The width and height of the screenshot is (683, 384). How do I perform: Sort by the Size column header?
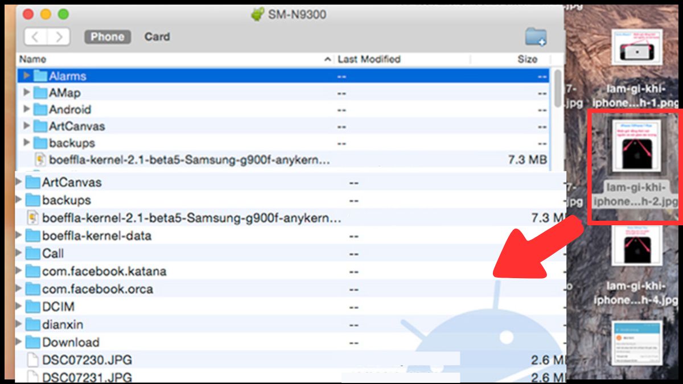[x=527, y=59]
